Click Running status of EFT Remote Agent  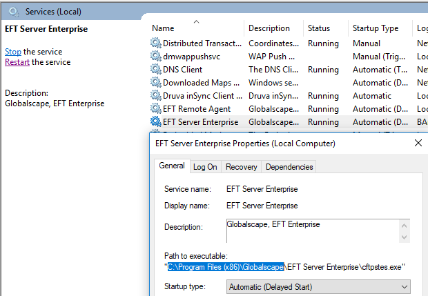click(x=323, y=109)
